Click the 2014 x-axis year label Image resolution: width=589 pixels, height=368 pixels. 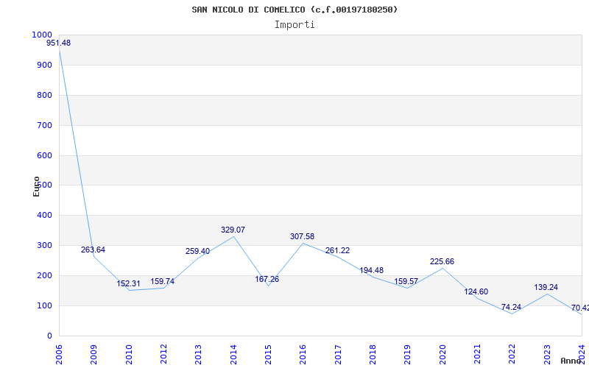(233, 354)
